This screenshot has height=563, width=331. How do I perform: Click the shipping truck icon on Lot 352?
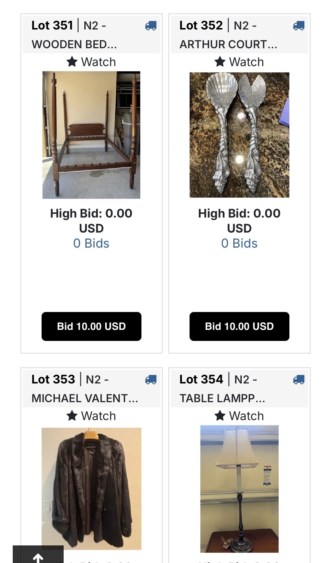coord(299,26)
